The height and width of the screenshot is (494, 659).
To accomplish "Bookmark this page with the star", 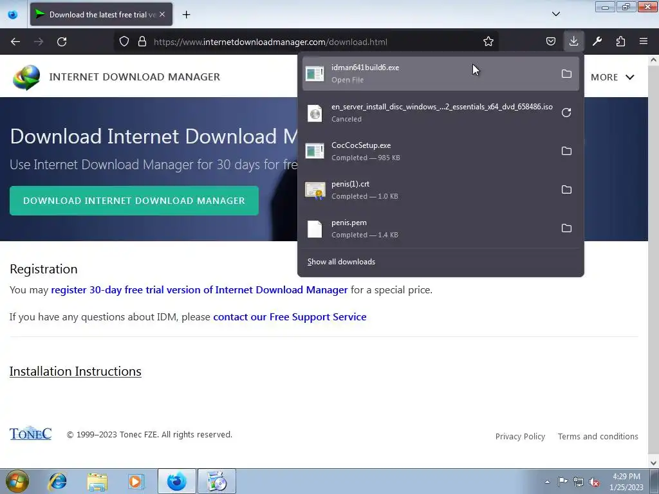I will (488, 41).
